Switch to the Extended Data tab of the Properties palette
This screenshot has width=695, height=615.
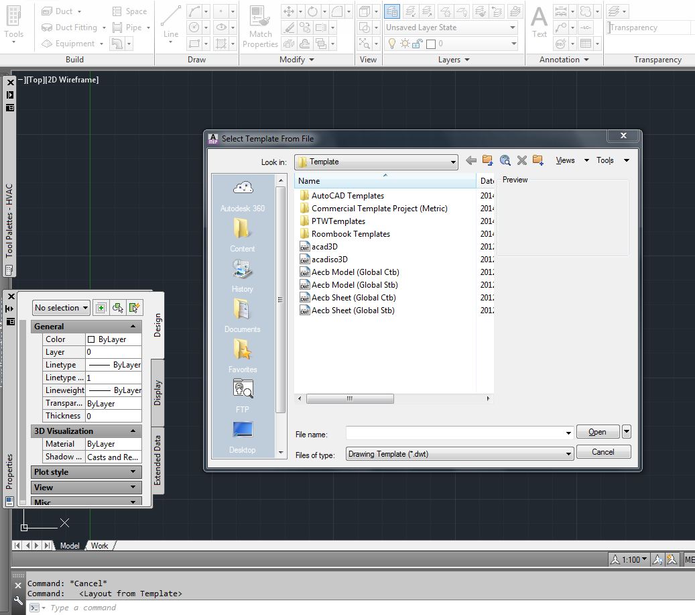coord(157,460)
